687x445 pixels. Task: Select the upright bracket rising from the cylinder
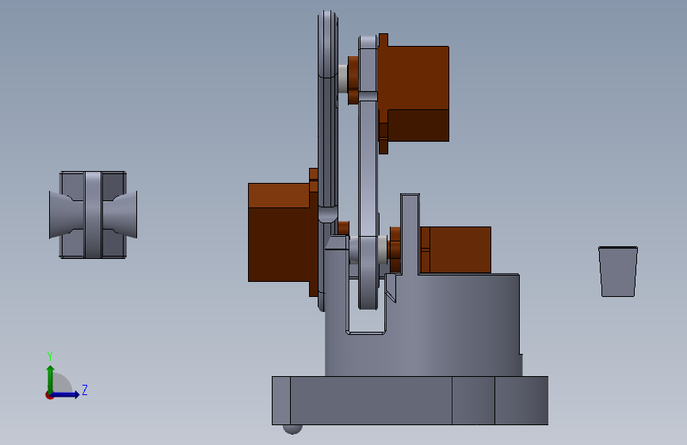click(410, 234)
